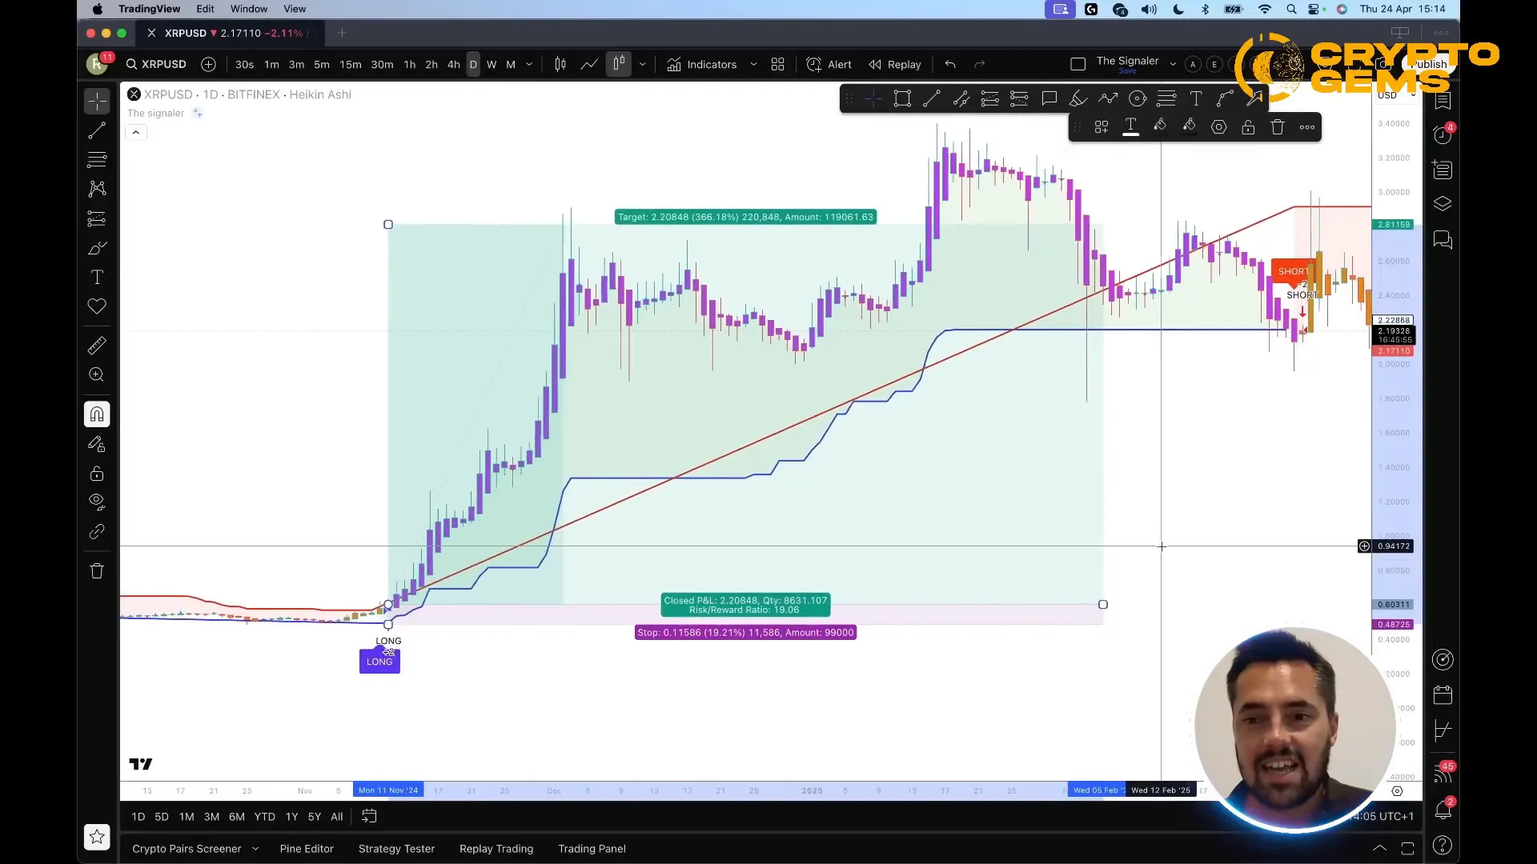Viewport: 1537px width, 864px height.
Task: Open the Edit menu in menu bar
Action: click(205, 9)
